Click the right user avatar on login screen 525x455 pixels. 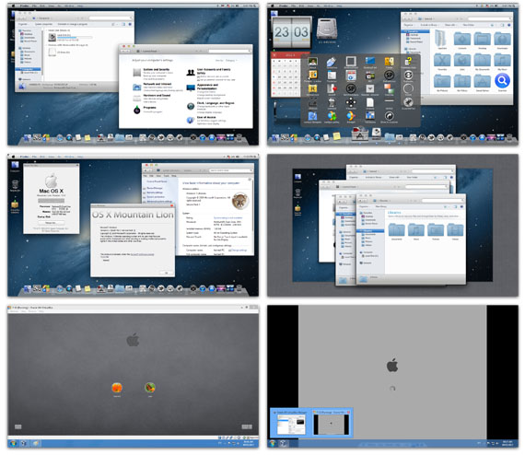(150, 388)
